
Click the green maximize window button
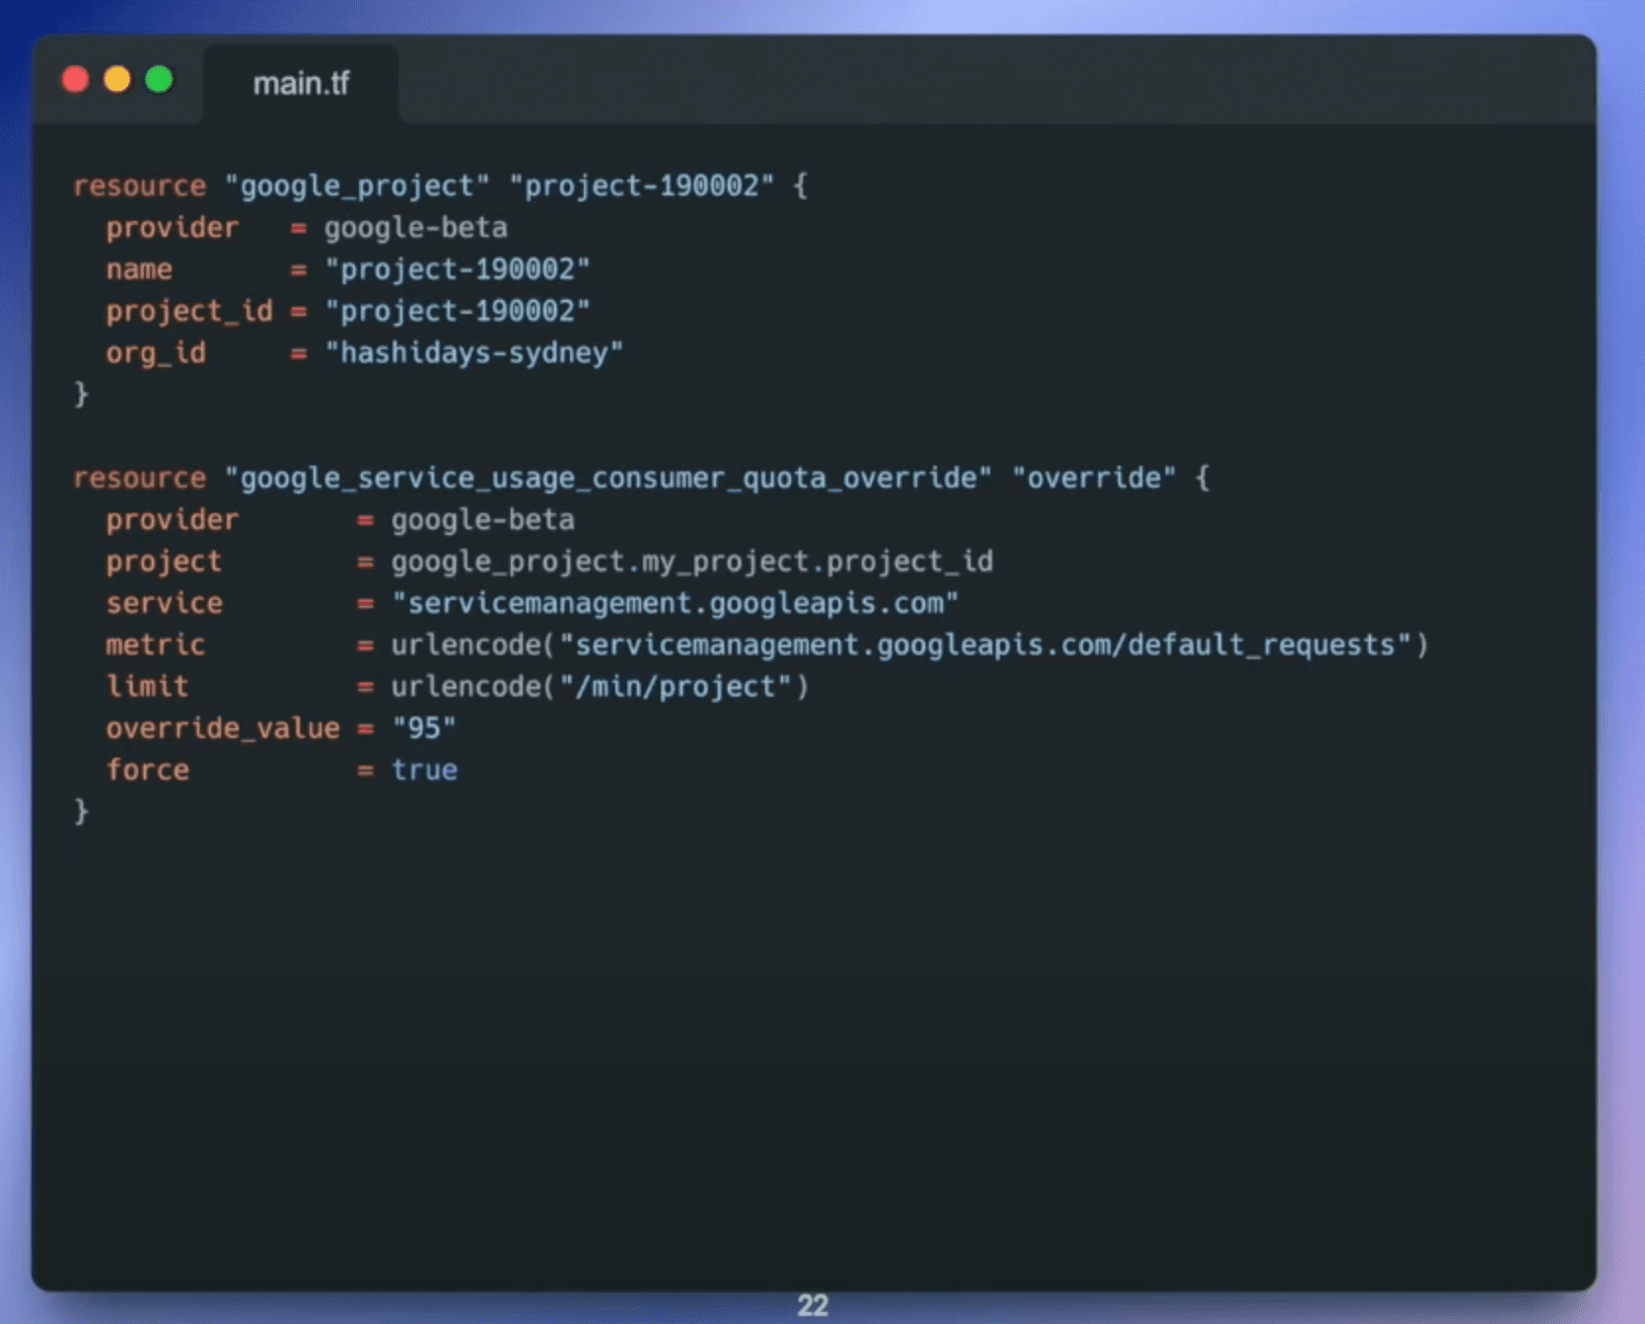[159, 80]
